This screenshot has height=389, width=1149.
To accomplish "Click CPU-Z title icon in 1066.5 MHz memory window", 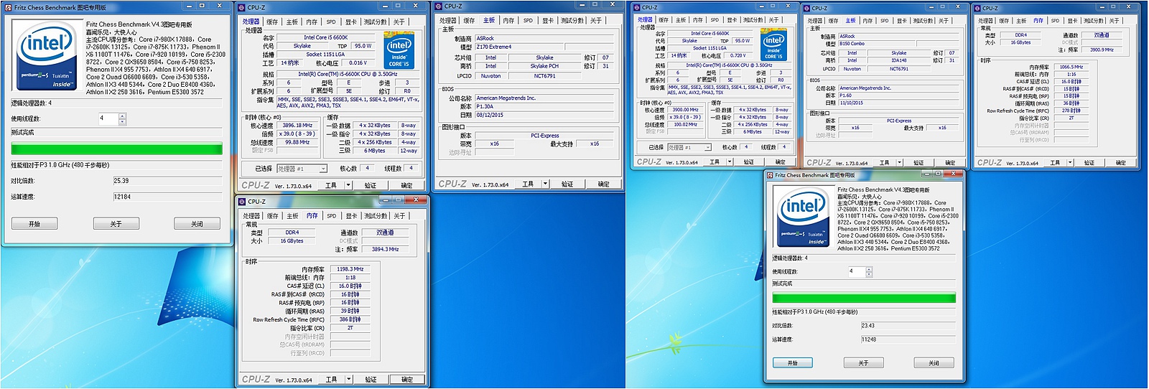I will click(x=977, y=9).
